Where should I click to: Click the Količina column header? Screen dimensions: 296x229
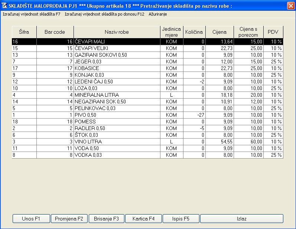coord(194,32)
